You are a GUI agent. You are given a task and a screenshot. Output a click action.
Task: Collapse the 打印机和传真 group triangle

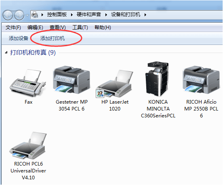pos(6,53)
